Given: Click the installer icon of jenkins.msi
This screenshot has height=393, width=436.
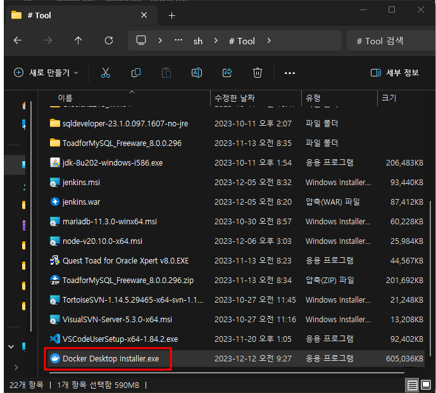Looking at the screenshot, I should (55, 183).
